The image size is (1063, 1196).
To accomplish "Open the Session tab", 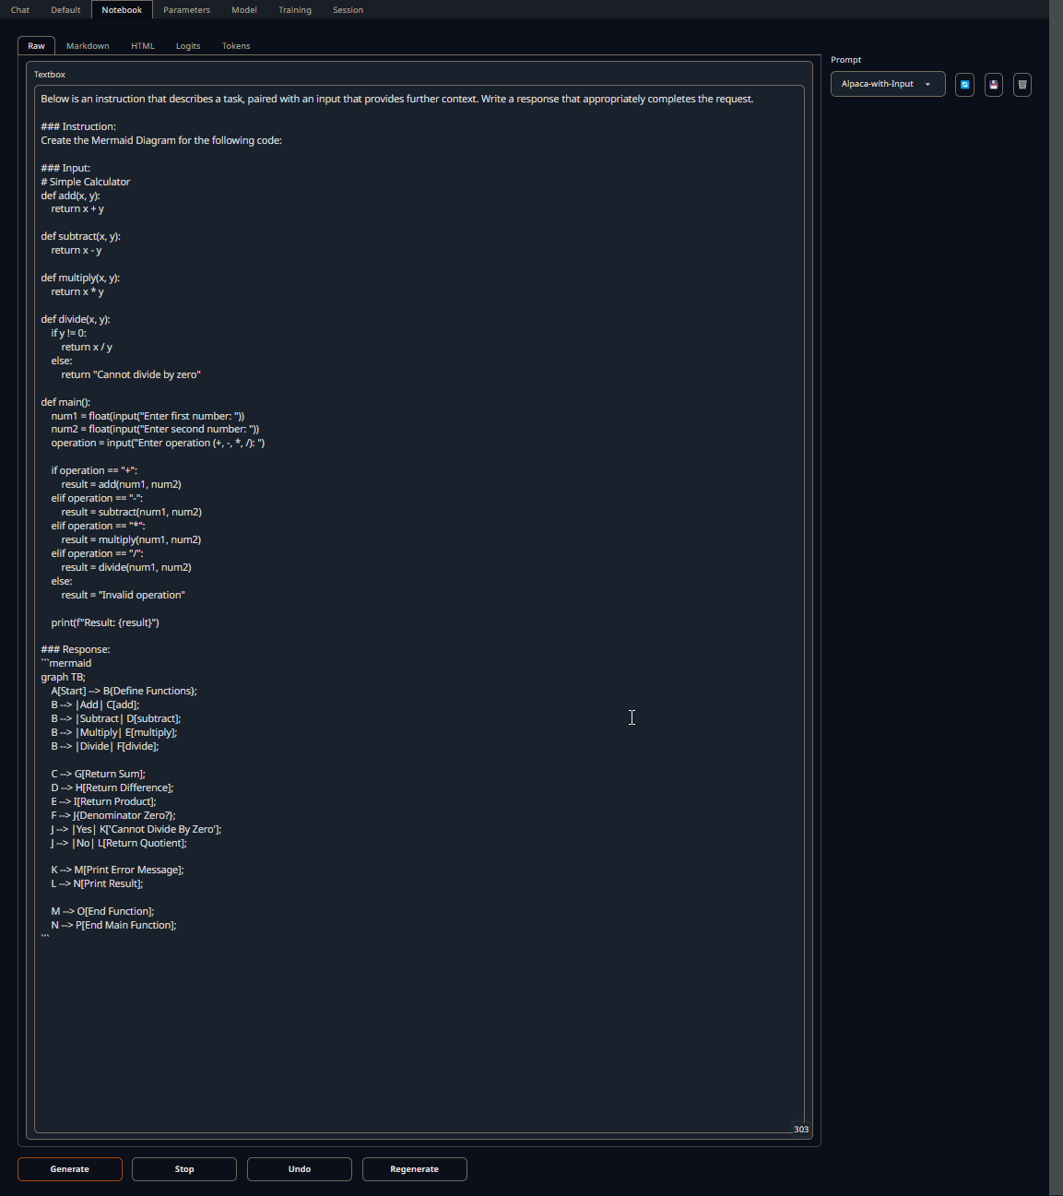I will (x=348, y=9).
